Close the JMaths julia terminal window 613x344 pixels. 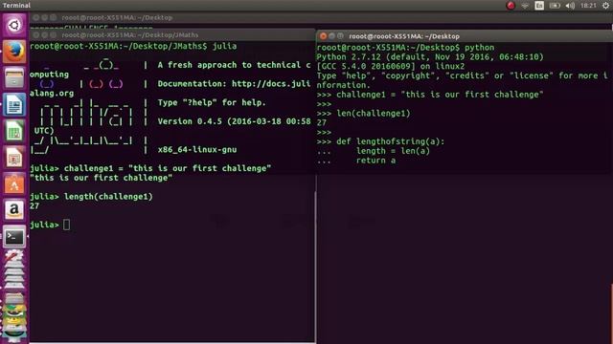(x=36, y=35)
